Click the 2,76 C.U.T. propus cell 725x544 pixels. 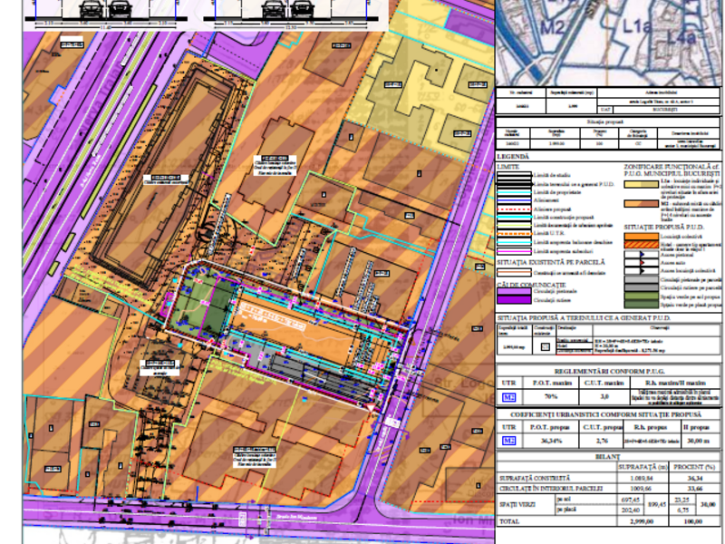[603, 441]
